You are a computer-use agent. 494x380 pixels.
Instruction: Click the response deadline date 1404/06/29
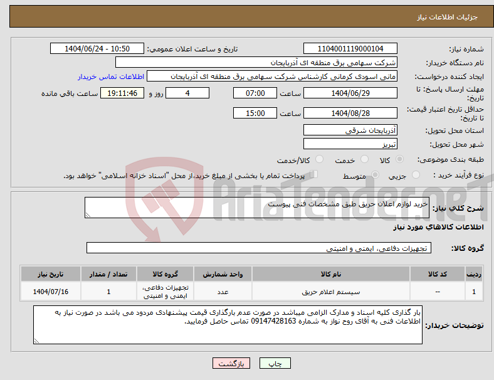350,93
